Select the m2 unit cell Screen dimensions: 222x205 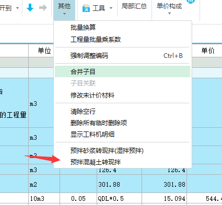[44, 184]
